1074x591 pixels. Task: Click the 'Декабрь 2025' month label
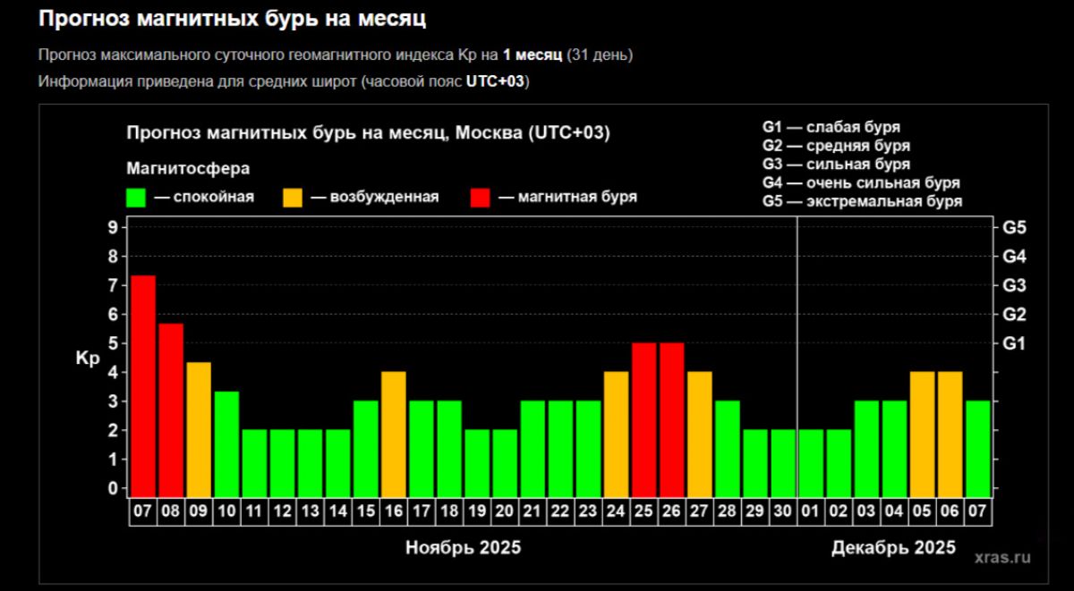coord(893,547)
